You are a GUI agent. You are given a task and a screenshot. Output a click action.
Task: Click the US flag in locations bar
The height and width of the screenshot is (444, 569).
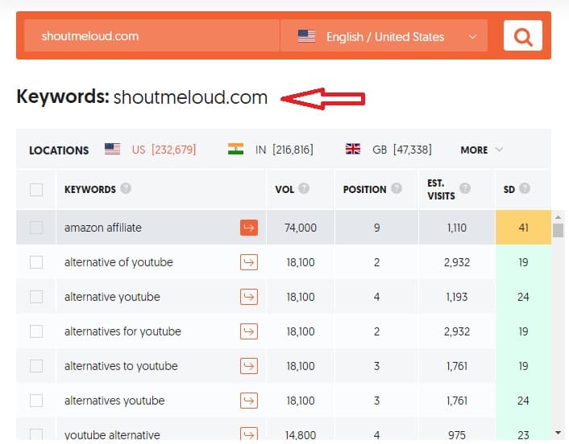click(113, 149)
